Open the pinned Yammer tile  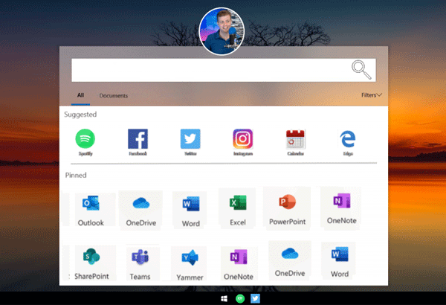pos(190,265)
